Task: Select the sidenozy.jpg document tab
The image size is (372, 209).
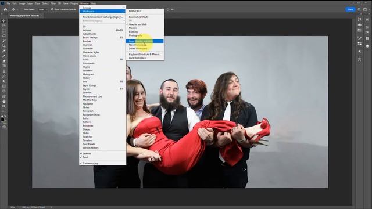Action: [x=24, y=16]
